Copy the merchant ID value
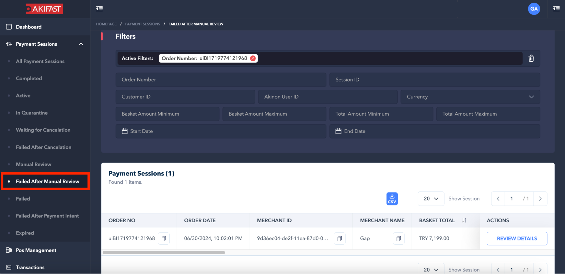Image resolution: width=565 pixels, height=274 pixels. coord(339,239)
